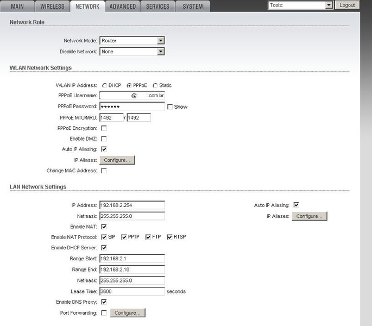The height and width of the screenshot is (326, 372).
Task: Open the MAIN tab
Action: pos(17,6)
